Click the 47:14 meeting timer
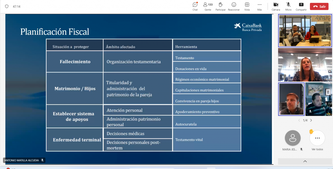The image size is (333, 169). pos(17,6)
